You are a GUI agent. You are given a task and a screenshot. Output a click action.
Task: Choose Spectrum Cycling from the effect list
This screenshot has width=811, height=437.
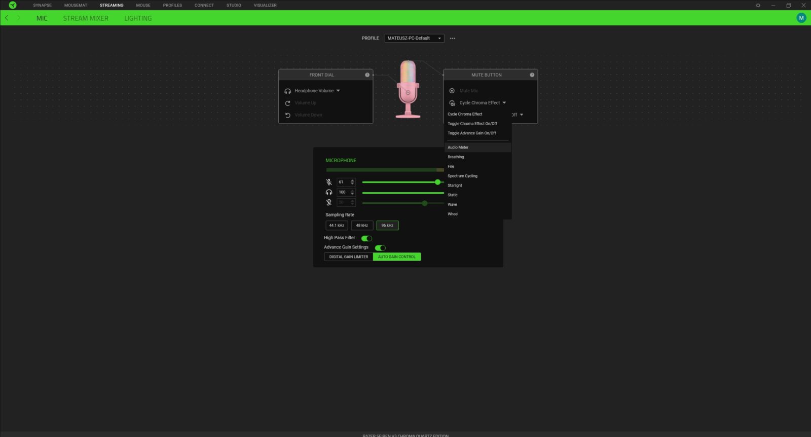coord(462,176)
